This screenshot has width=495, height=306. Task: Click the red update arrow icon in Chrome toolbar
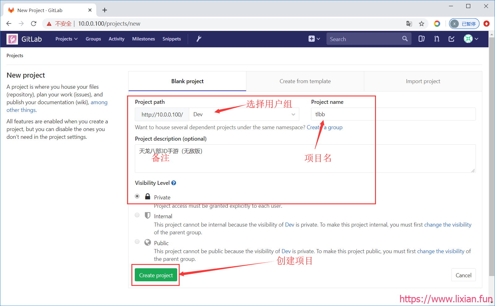(486, 24)
